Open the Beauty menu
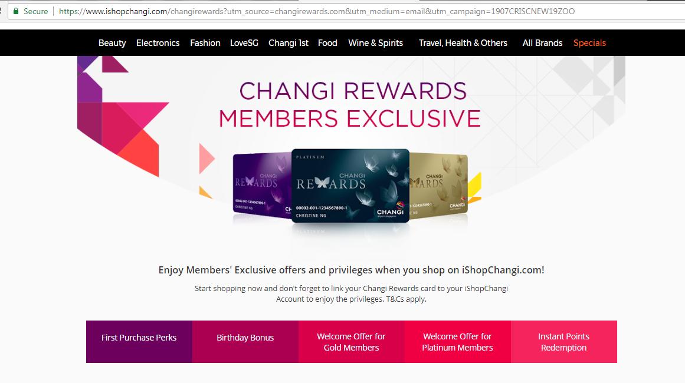The image size is (685, 383). point(112,43)
